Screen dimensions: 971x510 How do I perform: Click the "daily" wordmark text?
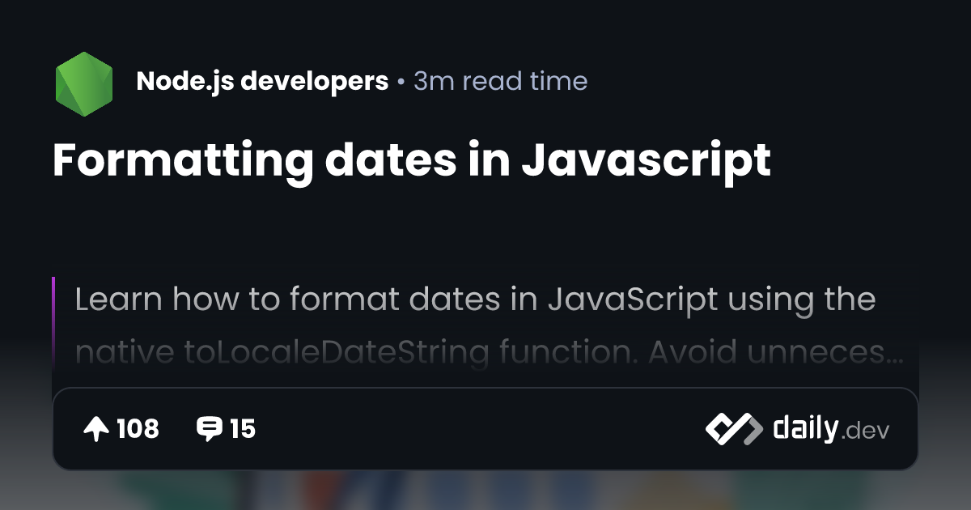(x=804, y=428)
